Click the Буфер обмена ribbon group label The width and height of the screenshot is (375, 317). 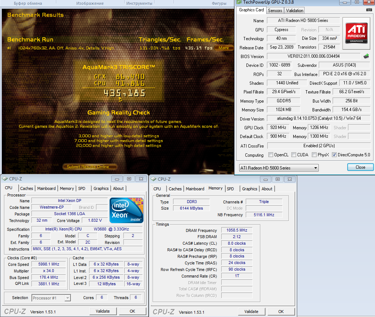click(x=28, y=3)
